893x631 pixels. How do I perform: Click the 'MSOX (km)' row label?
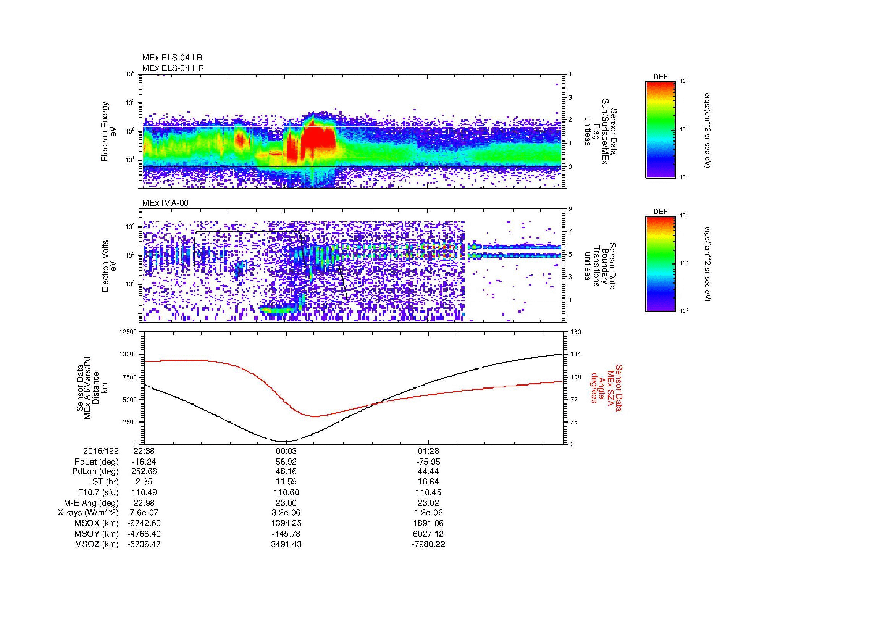coord(97,523)
